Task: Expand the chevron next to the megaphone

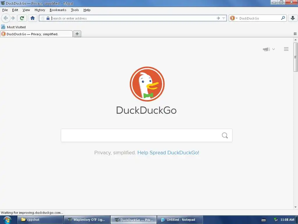Action: pos(274,49)
